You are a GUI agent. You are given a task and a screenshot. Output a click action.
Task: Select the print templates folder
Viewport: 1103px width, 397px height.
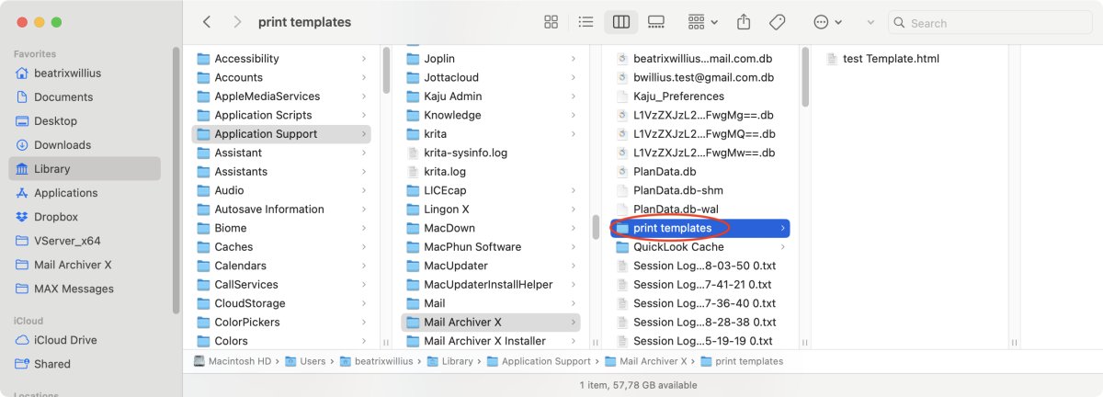pos(700,228)
